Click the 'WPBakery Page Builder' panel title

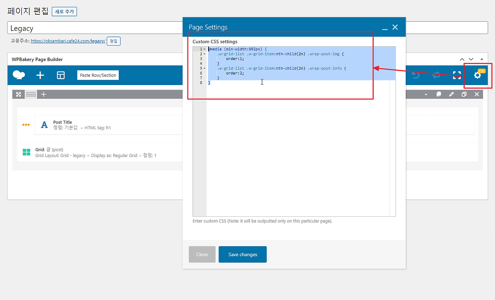point(37,60)
